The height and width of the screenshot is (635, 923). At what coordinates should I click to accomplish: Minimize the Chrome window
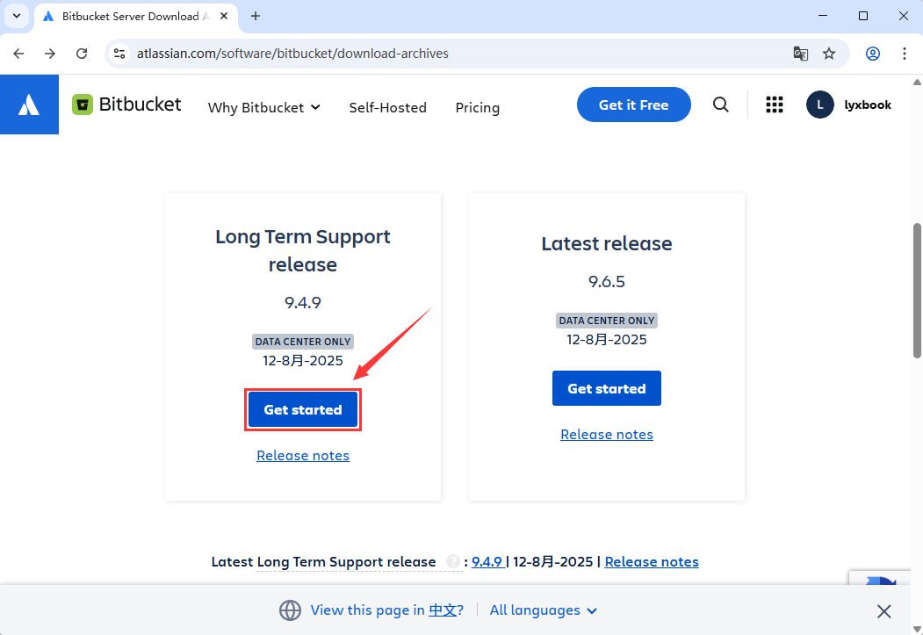pos(822,16)
